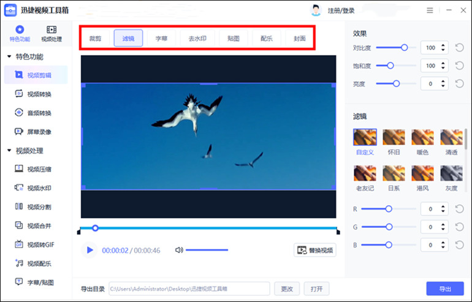This screenshot has height=302, width=472.
Task: Click the 对比度 slider handle
Action: pyautogui.click(x=405, y=48)
